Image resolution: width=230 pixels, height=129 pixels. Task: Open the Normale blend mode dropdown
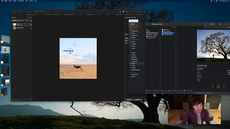18,20
